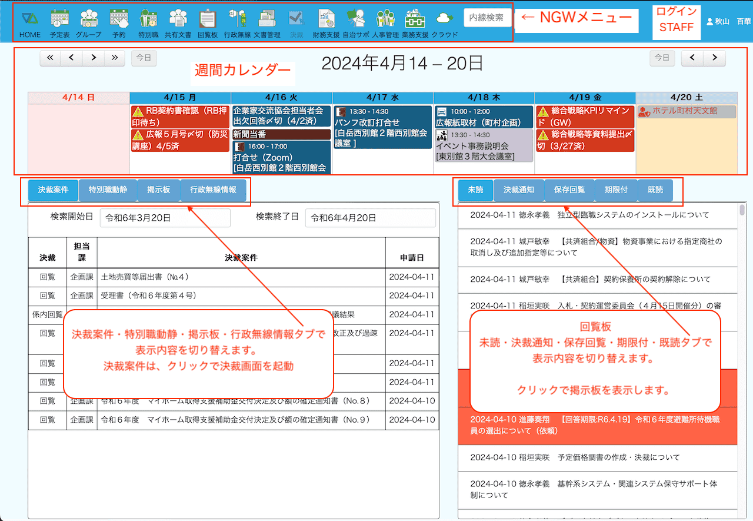This screenshot has height=521, width=753.
Task: Select the 期限付 tab
Action: tap(615, 190)
